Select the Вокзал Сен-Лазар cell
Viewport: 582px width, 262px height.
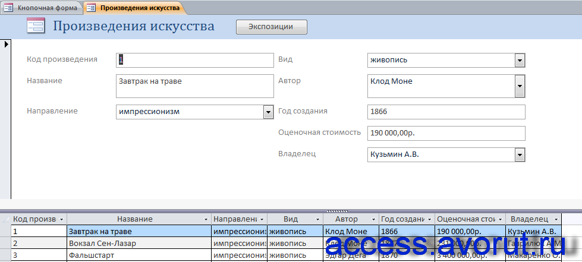click(139, 244)
